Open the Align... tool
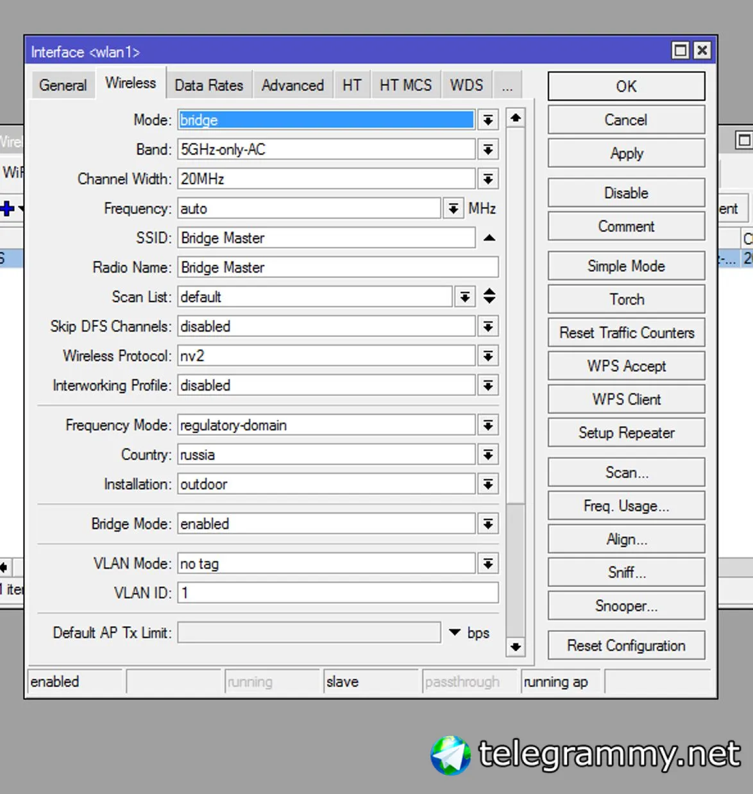The width and height of the screenshot is (753, 794). coord(627,539)
